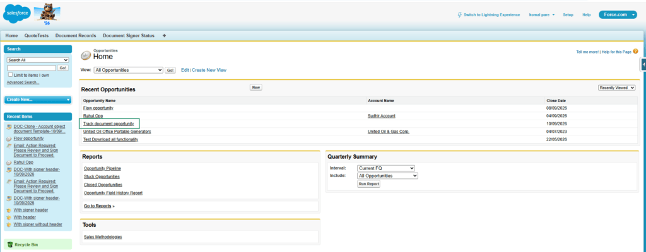The width and height of the screenshot is (646, 252).
Task: Click the Run Report button
Action: click(368, 184)
